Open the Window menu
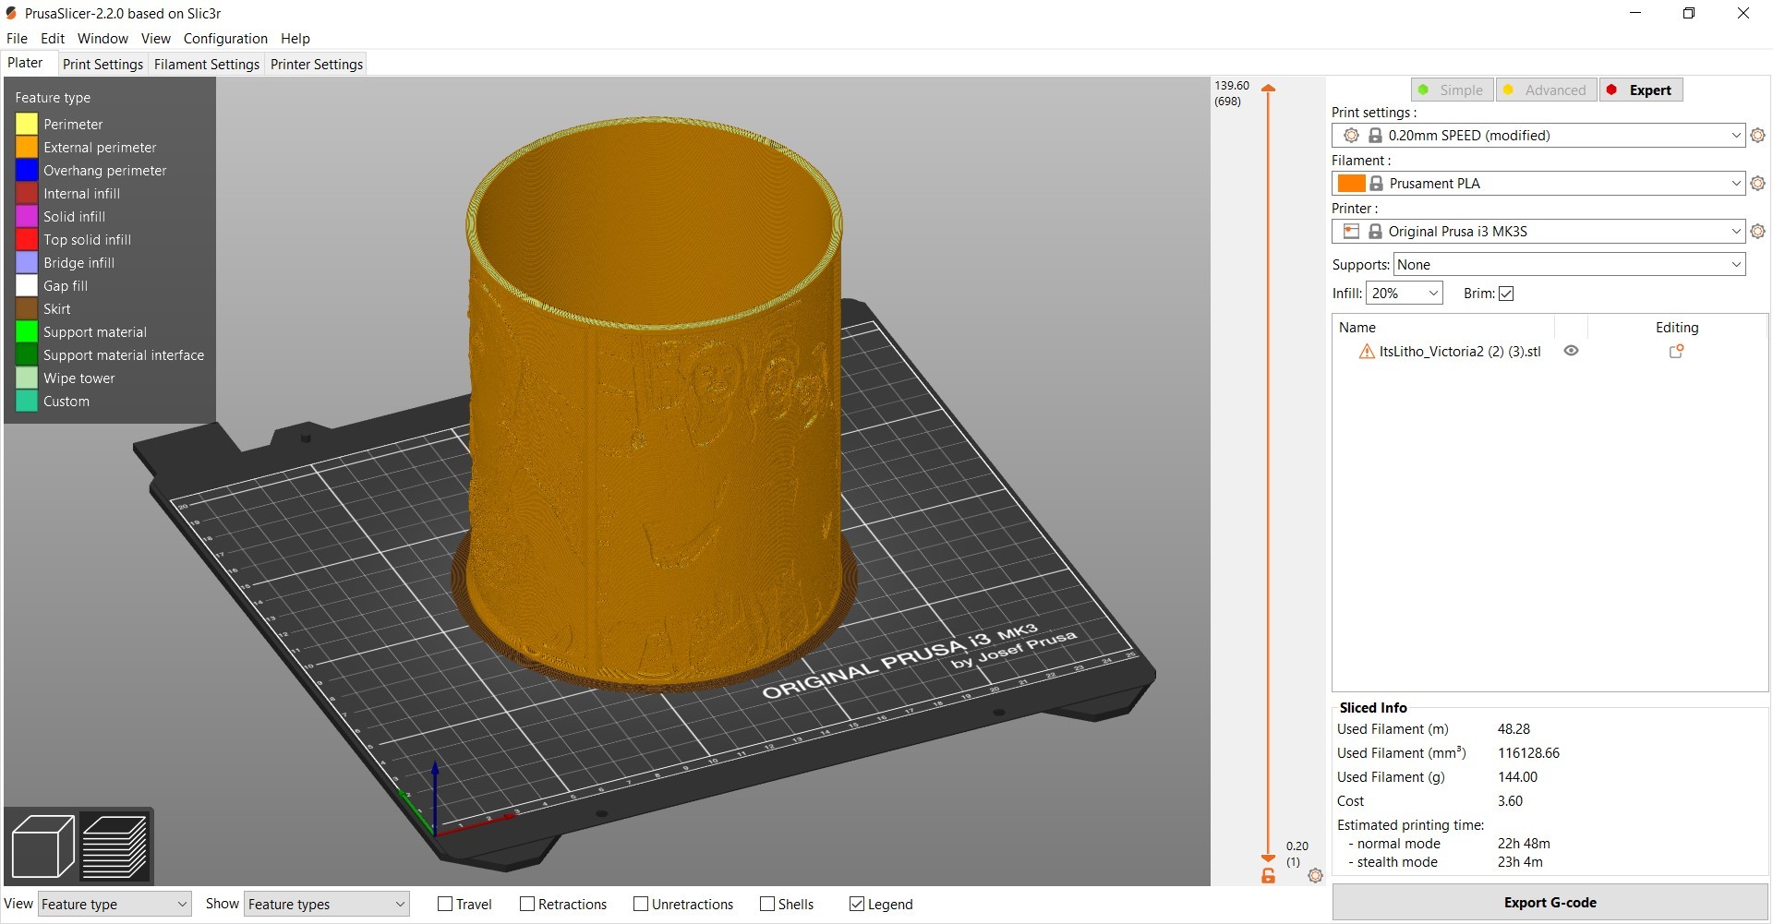This screenshot has height=924, width=1773. [103, 39]
